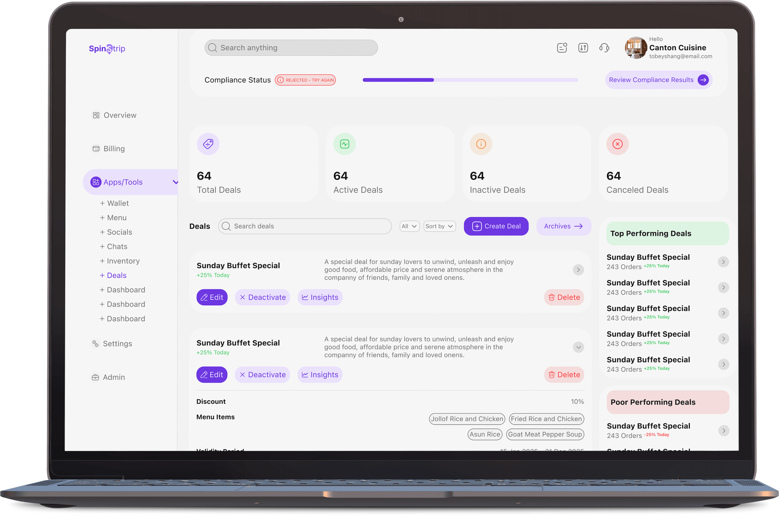
Task: Click the SpinStrip logo
Action: click(107, 49)
